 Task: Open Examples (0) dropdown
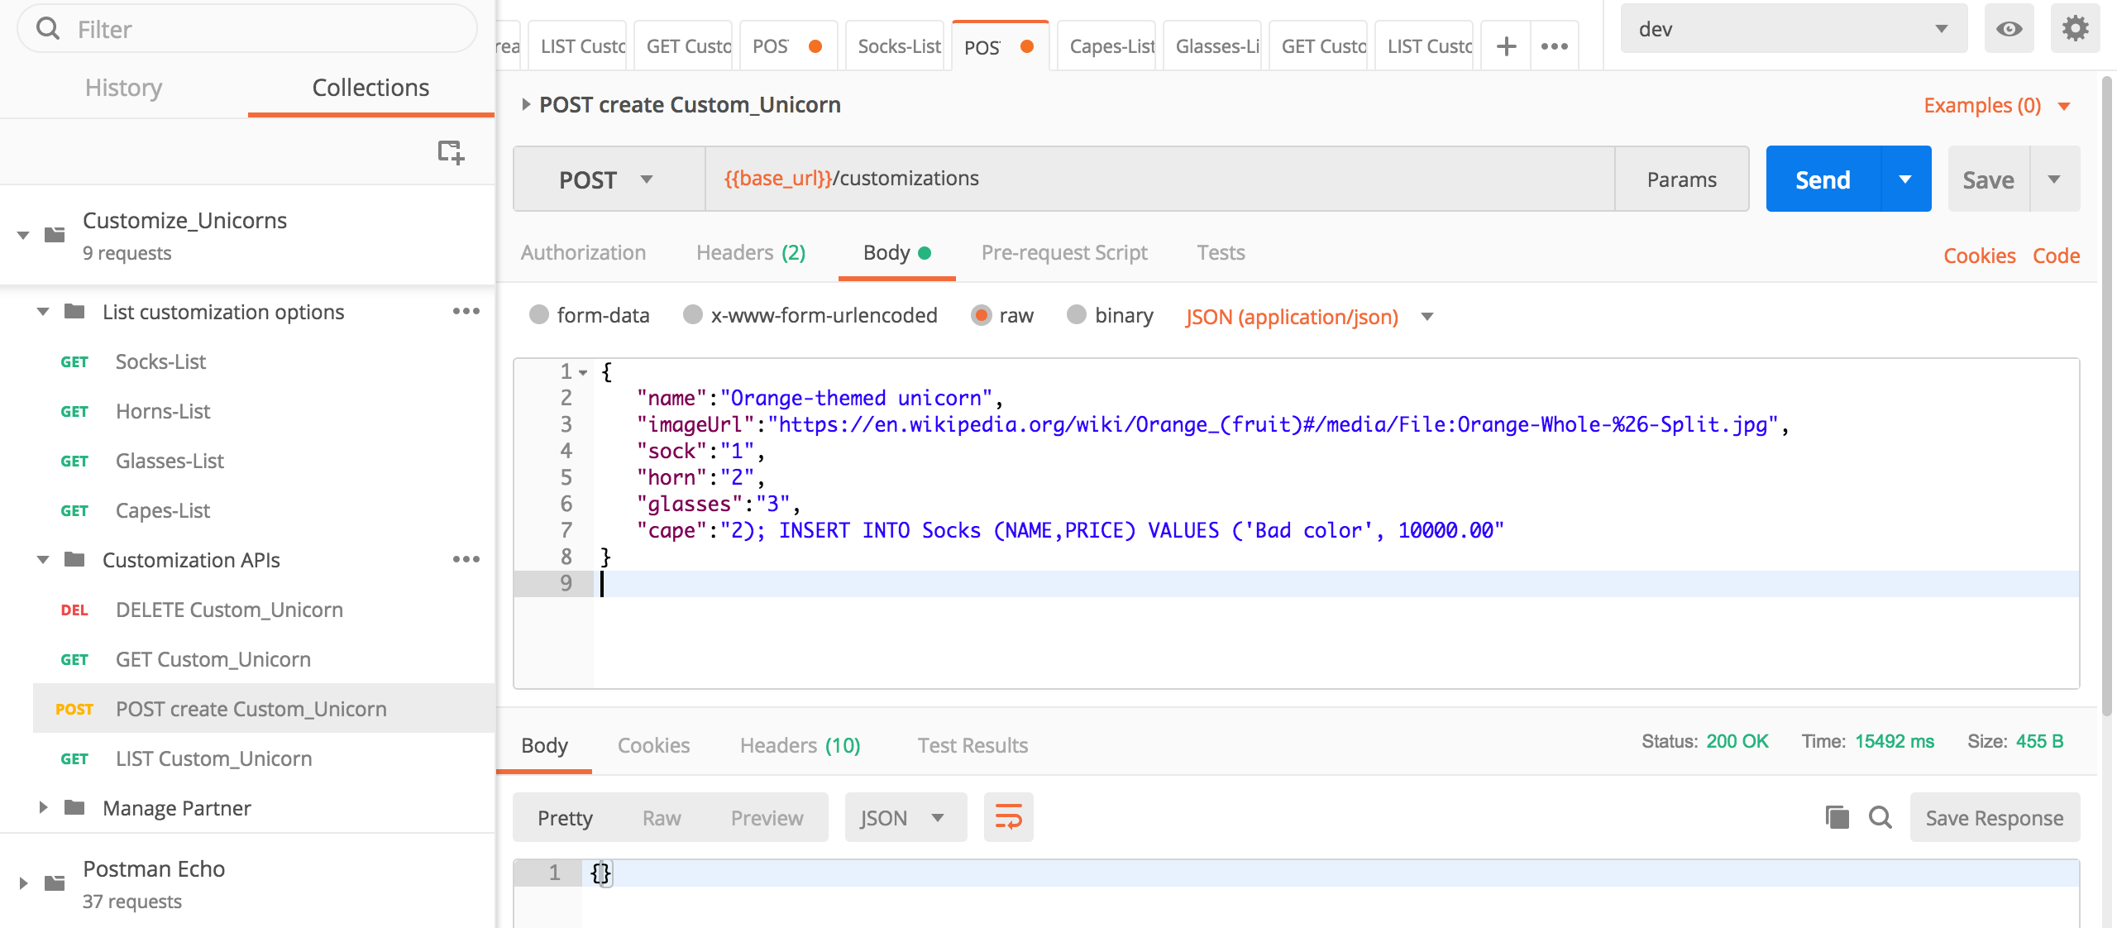pyautogui.click(x=1996, y=106)
